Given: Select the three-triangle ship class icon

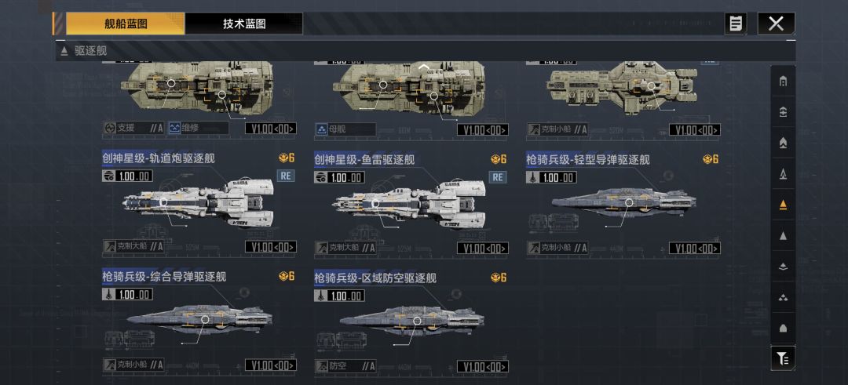Looking at the screenshot, I should (783, 297).
